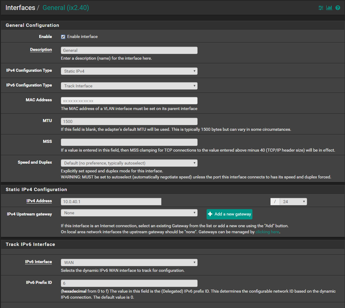
Task: Click the IPv4 Address field
Action: [x=111, y=202]
